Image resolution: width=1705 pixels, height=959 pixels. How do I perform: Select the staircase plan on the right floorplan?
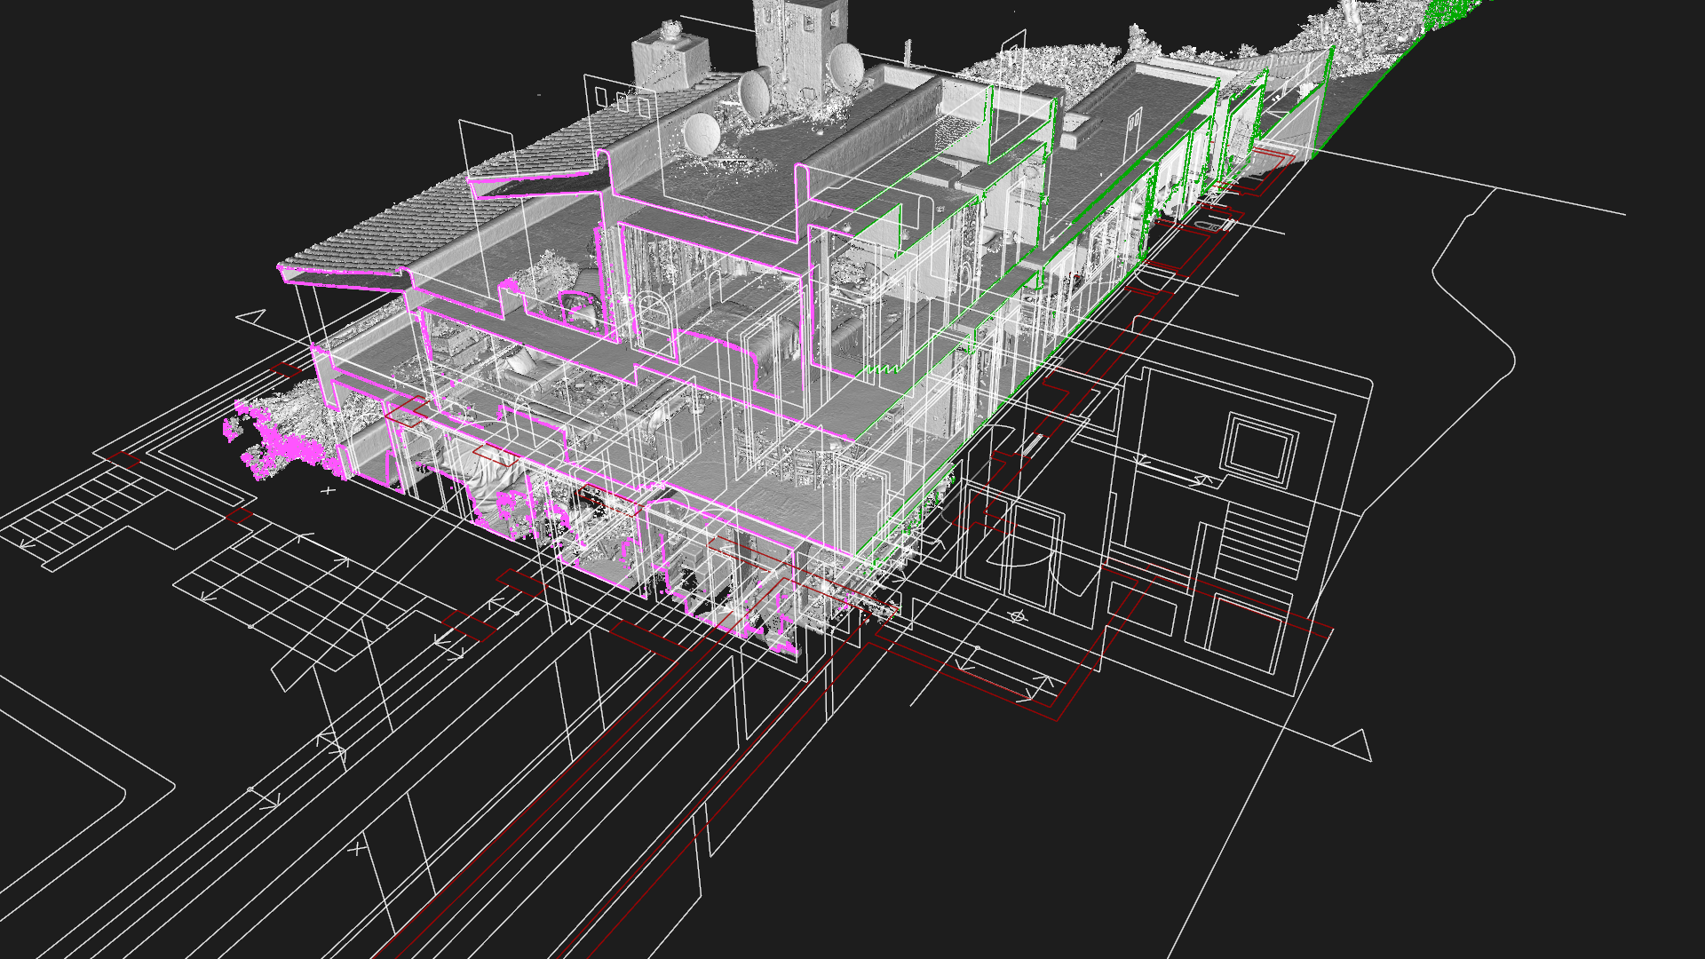pyautogui.click(x=1261, y=539)
